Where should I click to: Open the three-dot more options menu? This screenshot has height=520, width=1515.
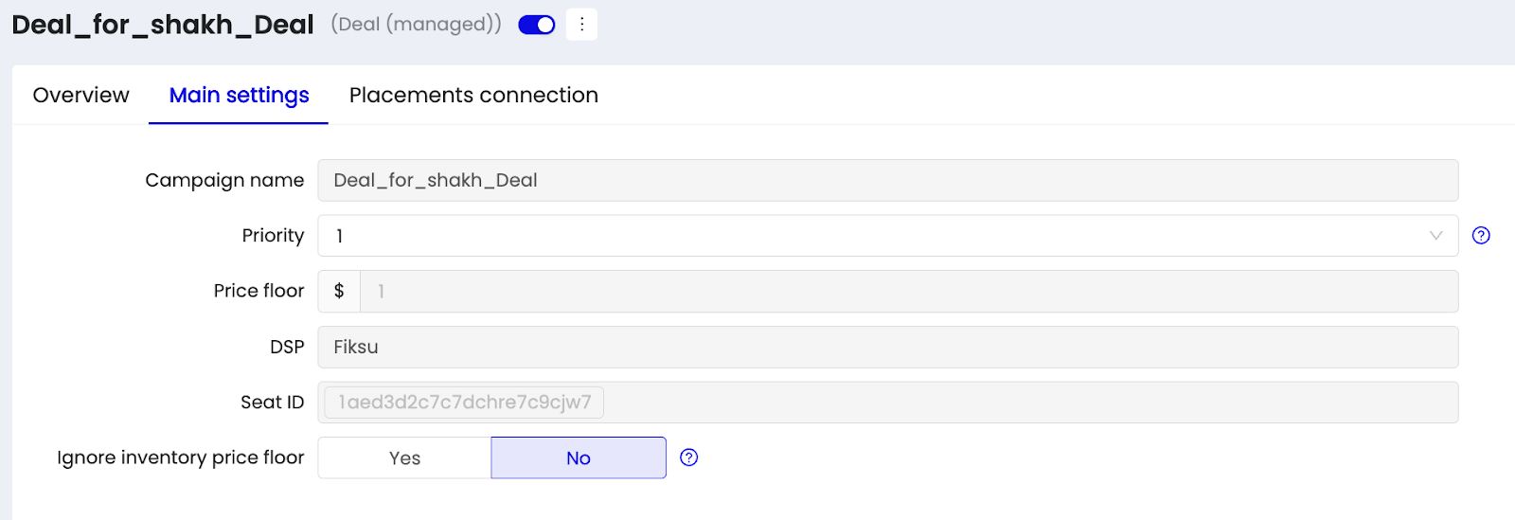coord(581,25)
